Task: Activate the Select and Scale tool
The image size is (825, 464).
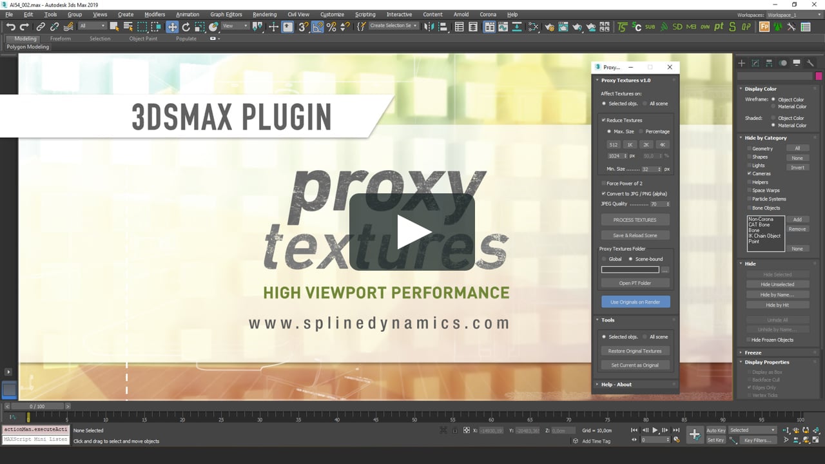Action: point(200,26)
